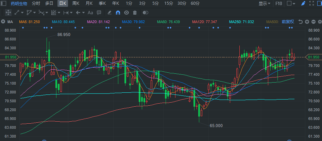322x141 pixels.
Task: Click the overlapping circles overlay icon
Action: pyautogui.click(x=146, y=13)
